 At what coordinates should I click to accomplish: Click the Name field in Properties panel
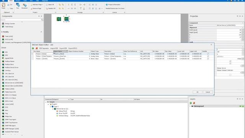point(230,25)
